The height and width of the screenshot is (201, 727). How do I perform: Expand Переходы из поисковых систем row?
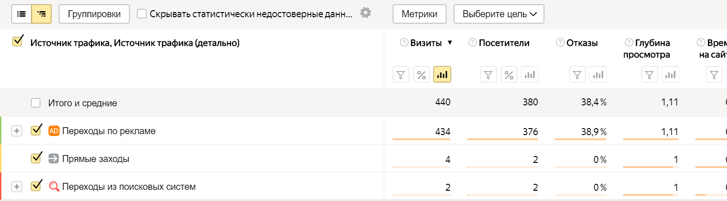click(x=17, y=187)
